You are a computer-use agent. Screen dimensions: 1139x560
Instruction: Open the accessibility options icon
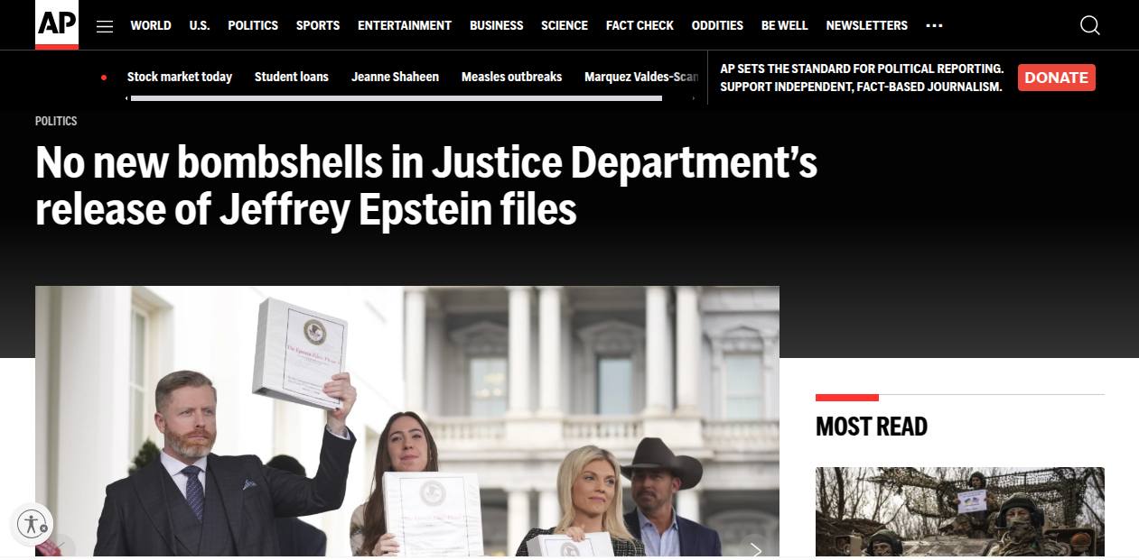coord(32,523)
